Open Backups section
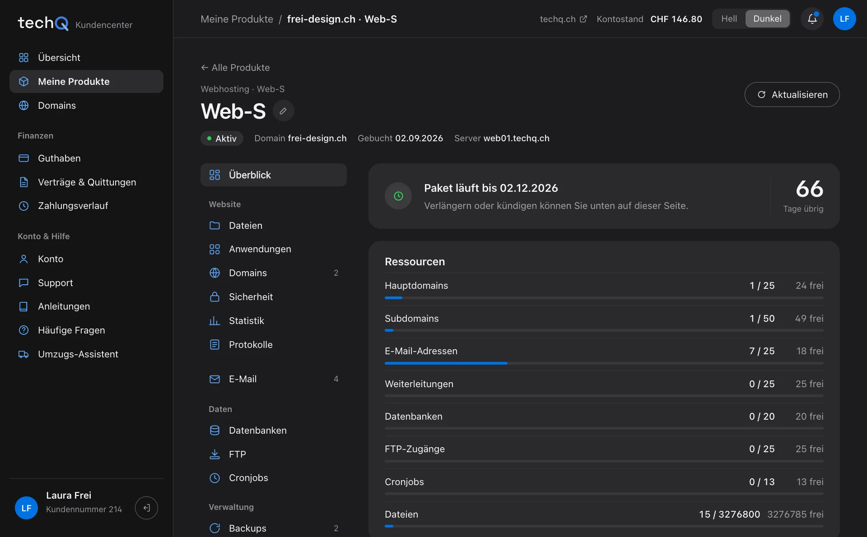Viewport: 867px width, 537px height. pyautogui.click(x=274, y=528)
